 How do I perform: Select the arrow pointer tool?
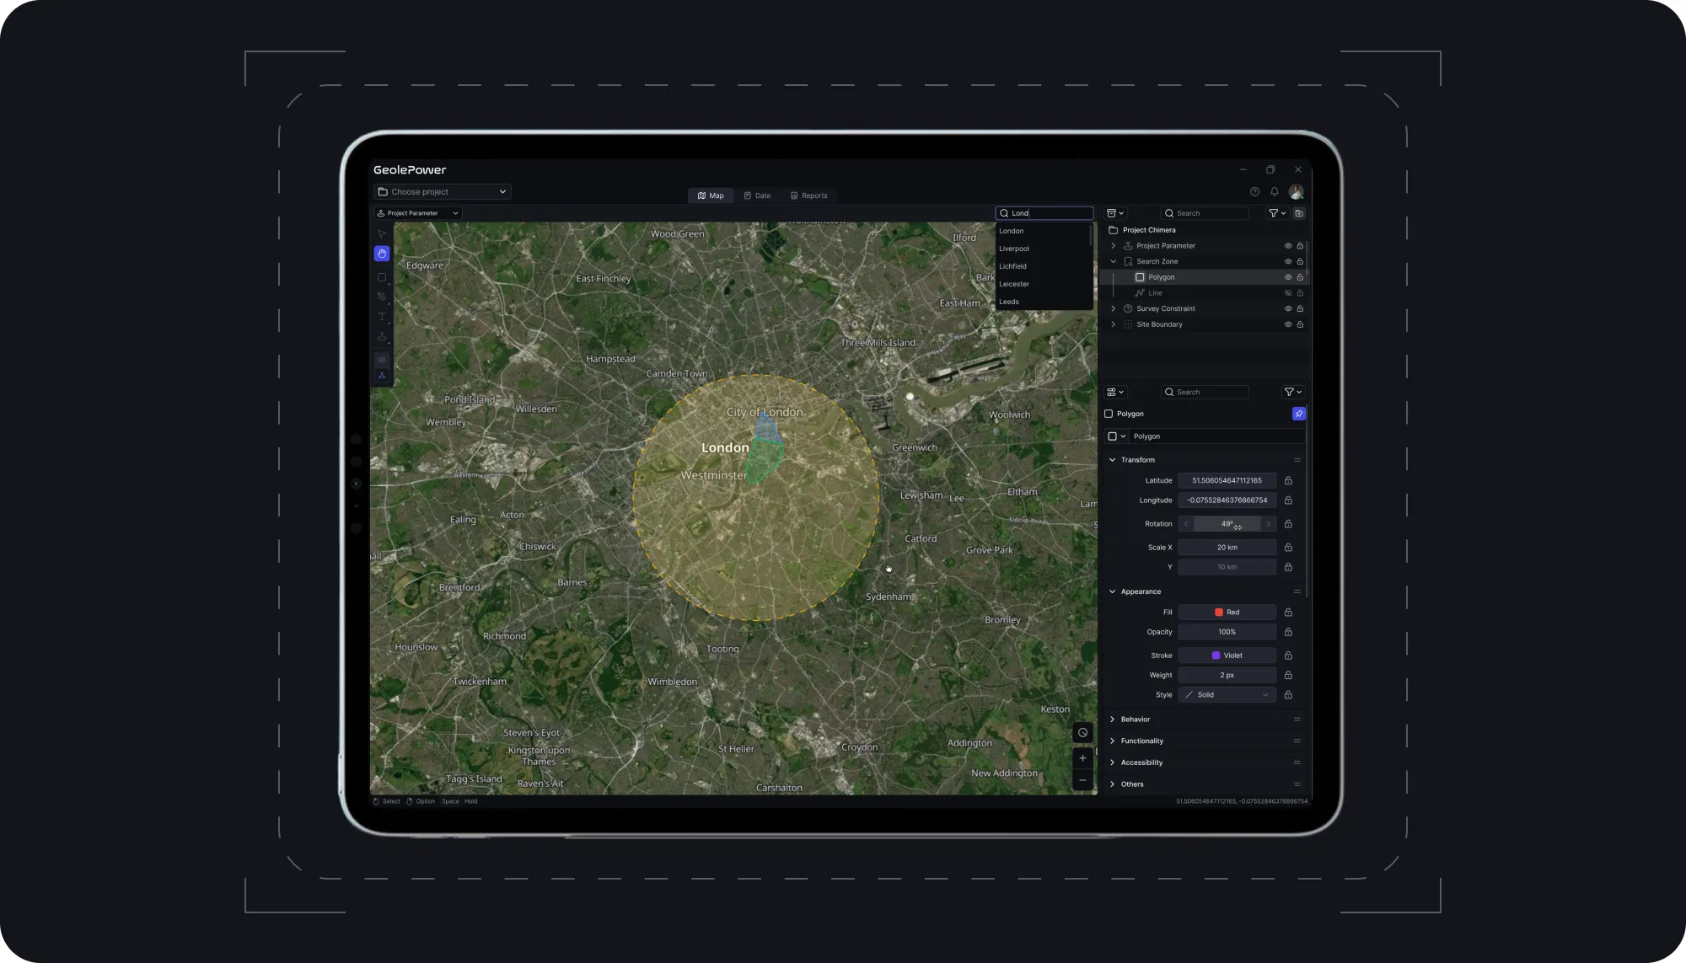(x=382, y=234)
